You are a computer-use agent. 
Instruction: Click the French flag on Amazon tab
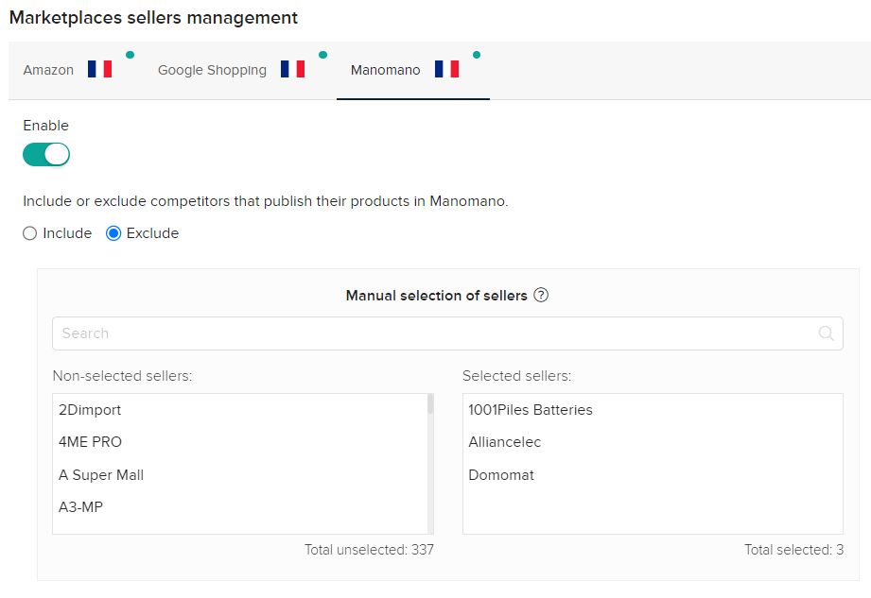pos(99,69)
